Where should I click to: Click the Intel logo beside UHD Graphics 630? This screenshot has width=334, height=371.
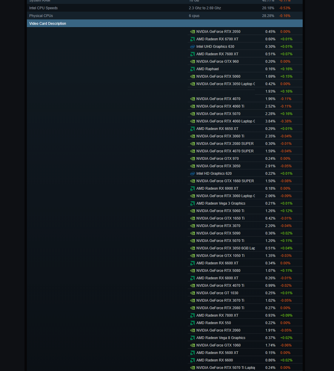(193, 47)
